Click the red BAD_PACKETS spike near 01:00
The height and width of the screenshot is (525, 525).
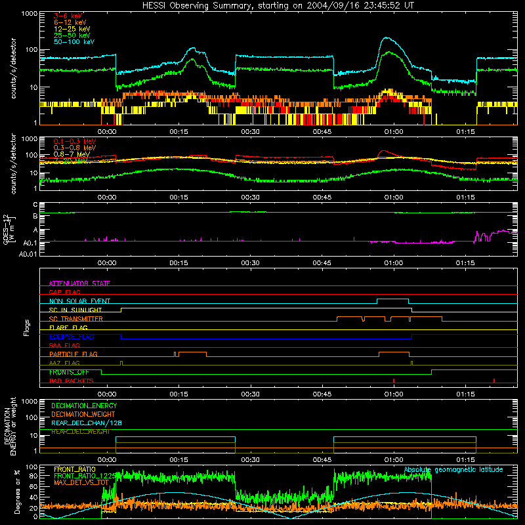[394, 381]
